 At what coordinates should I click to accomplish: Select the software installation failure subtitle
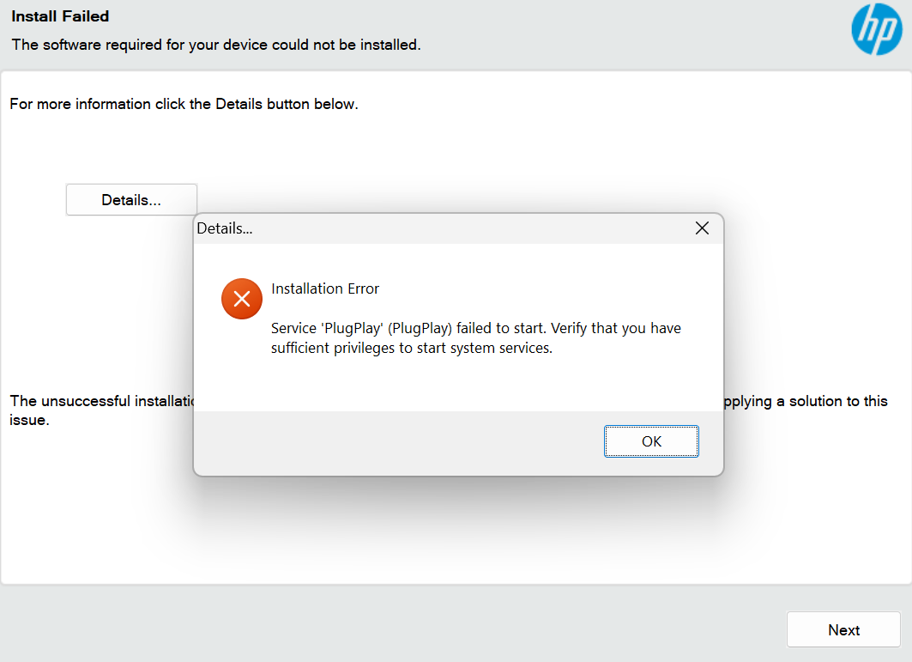(215, 45)
